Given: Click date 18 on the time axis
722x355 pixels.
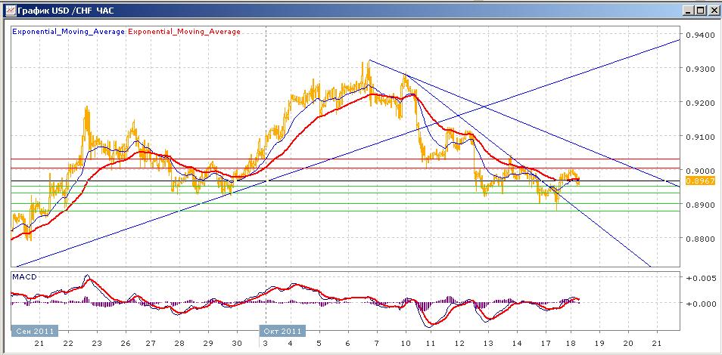Looking at the screenshot, I should 571,344.
